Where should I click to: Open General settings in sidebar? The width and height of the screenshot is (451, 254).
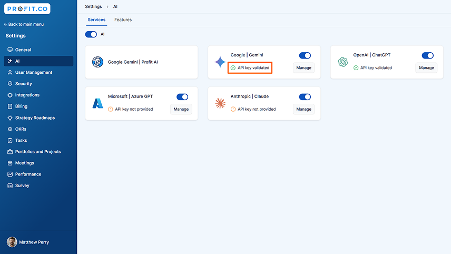coord(38,50)
